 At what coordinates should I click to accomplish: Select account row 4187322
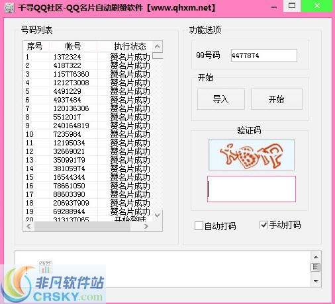[88, 65]
